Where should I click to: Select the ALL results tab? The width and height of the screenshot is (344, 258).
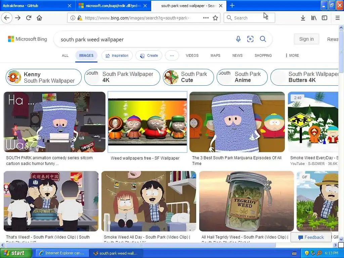coord(65,55)
